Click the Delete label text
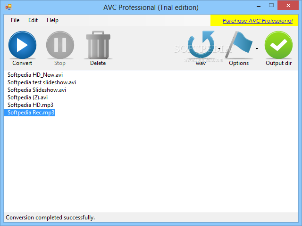Image resolution: width=302 pixels, height=226 pixels. pos(98,63)
